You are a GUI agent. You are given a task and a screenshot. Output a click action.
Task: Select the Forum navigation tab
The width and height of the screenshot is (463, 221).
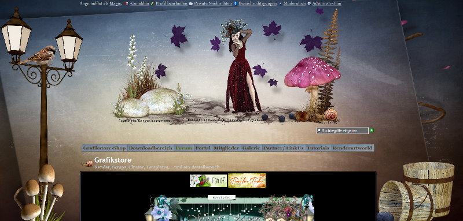click(x=183, y=148)
